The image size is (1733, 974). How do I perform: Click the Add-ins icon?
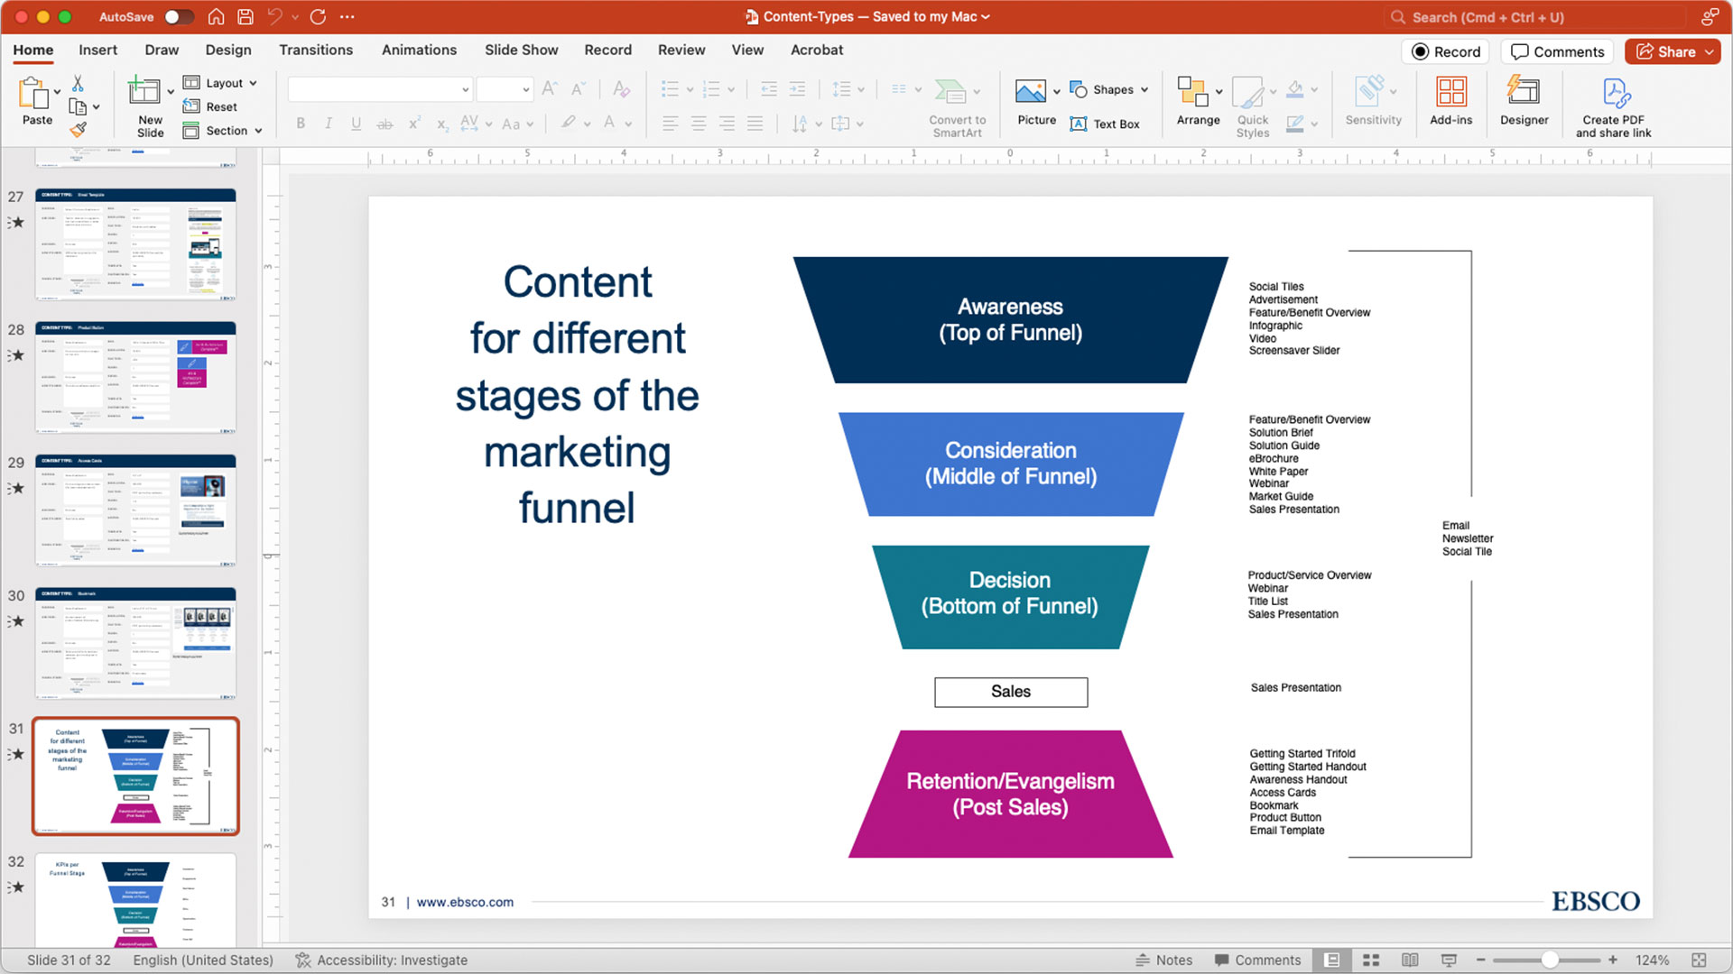tap(1450, 100)
